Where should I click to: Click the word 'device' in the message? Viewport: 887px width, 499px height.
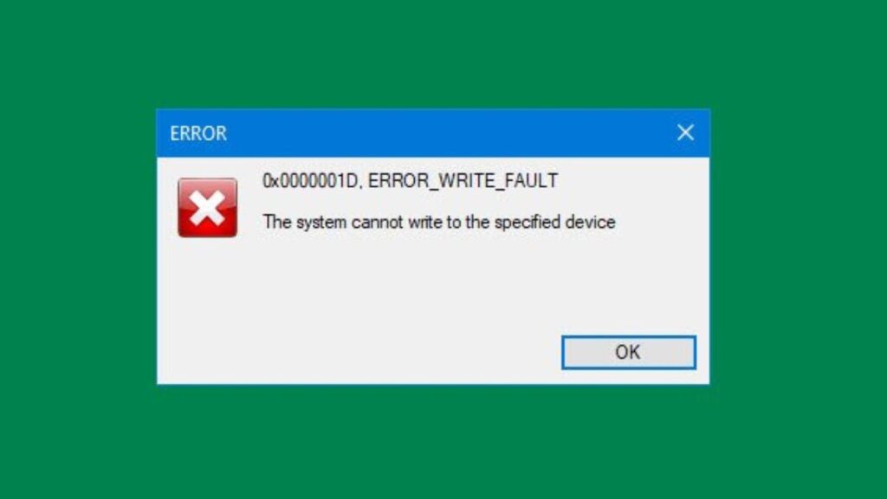pyautogui.click(x=591, y=222)
